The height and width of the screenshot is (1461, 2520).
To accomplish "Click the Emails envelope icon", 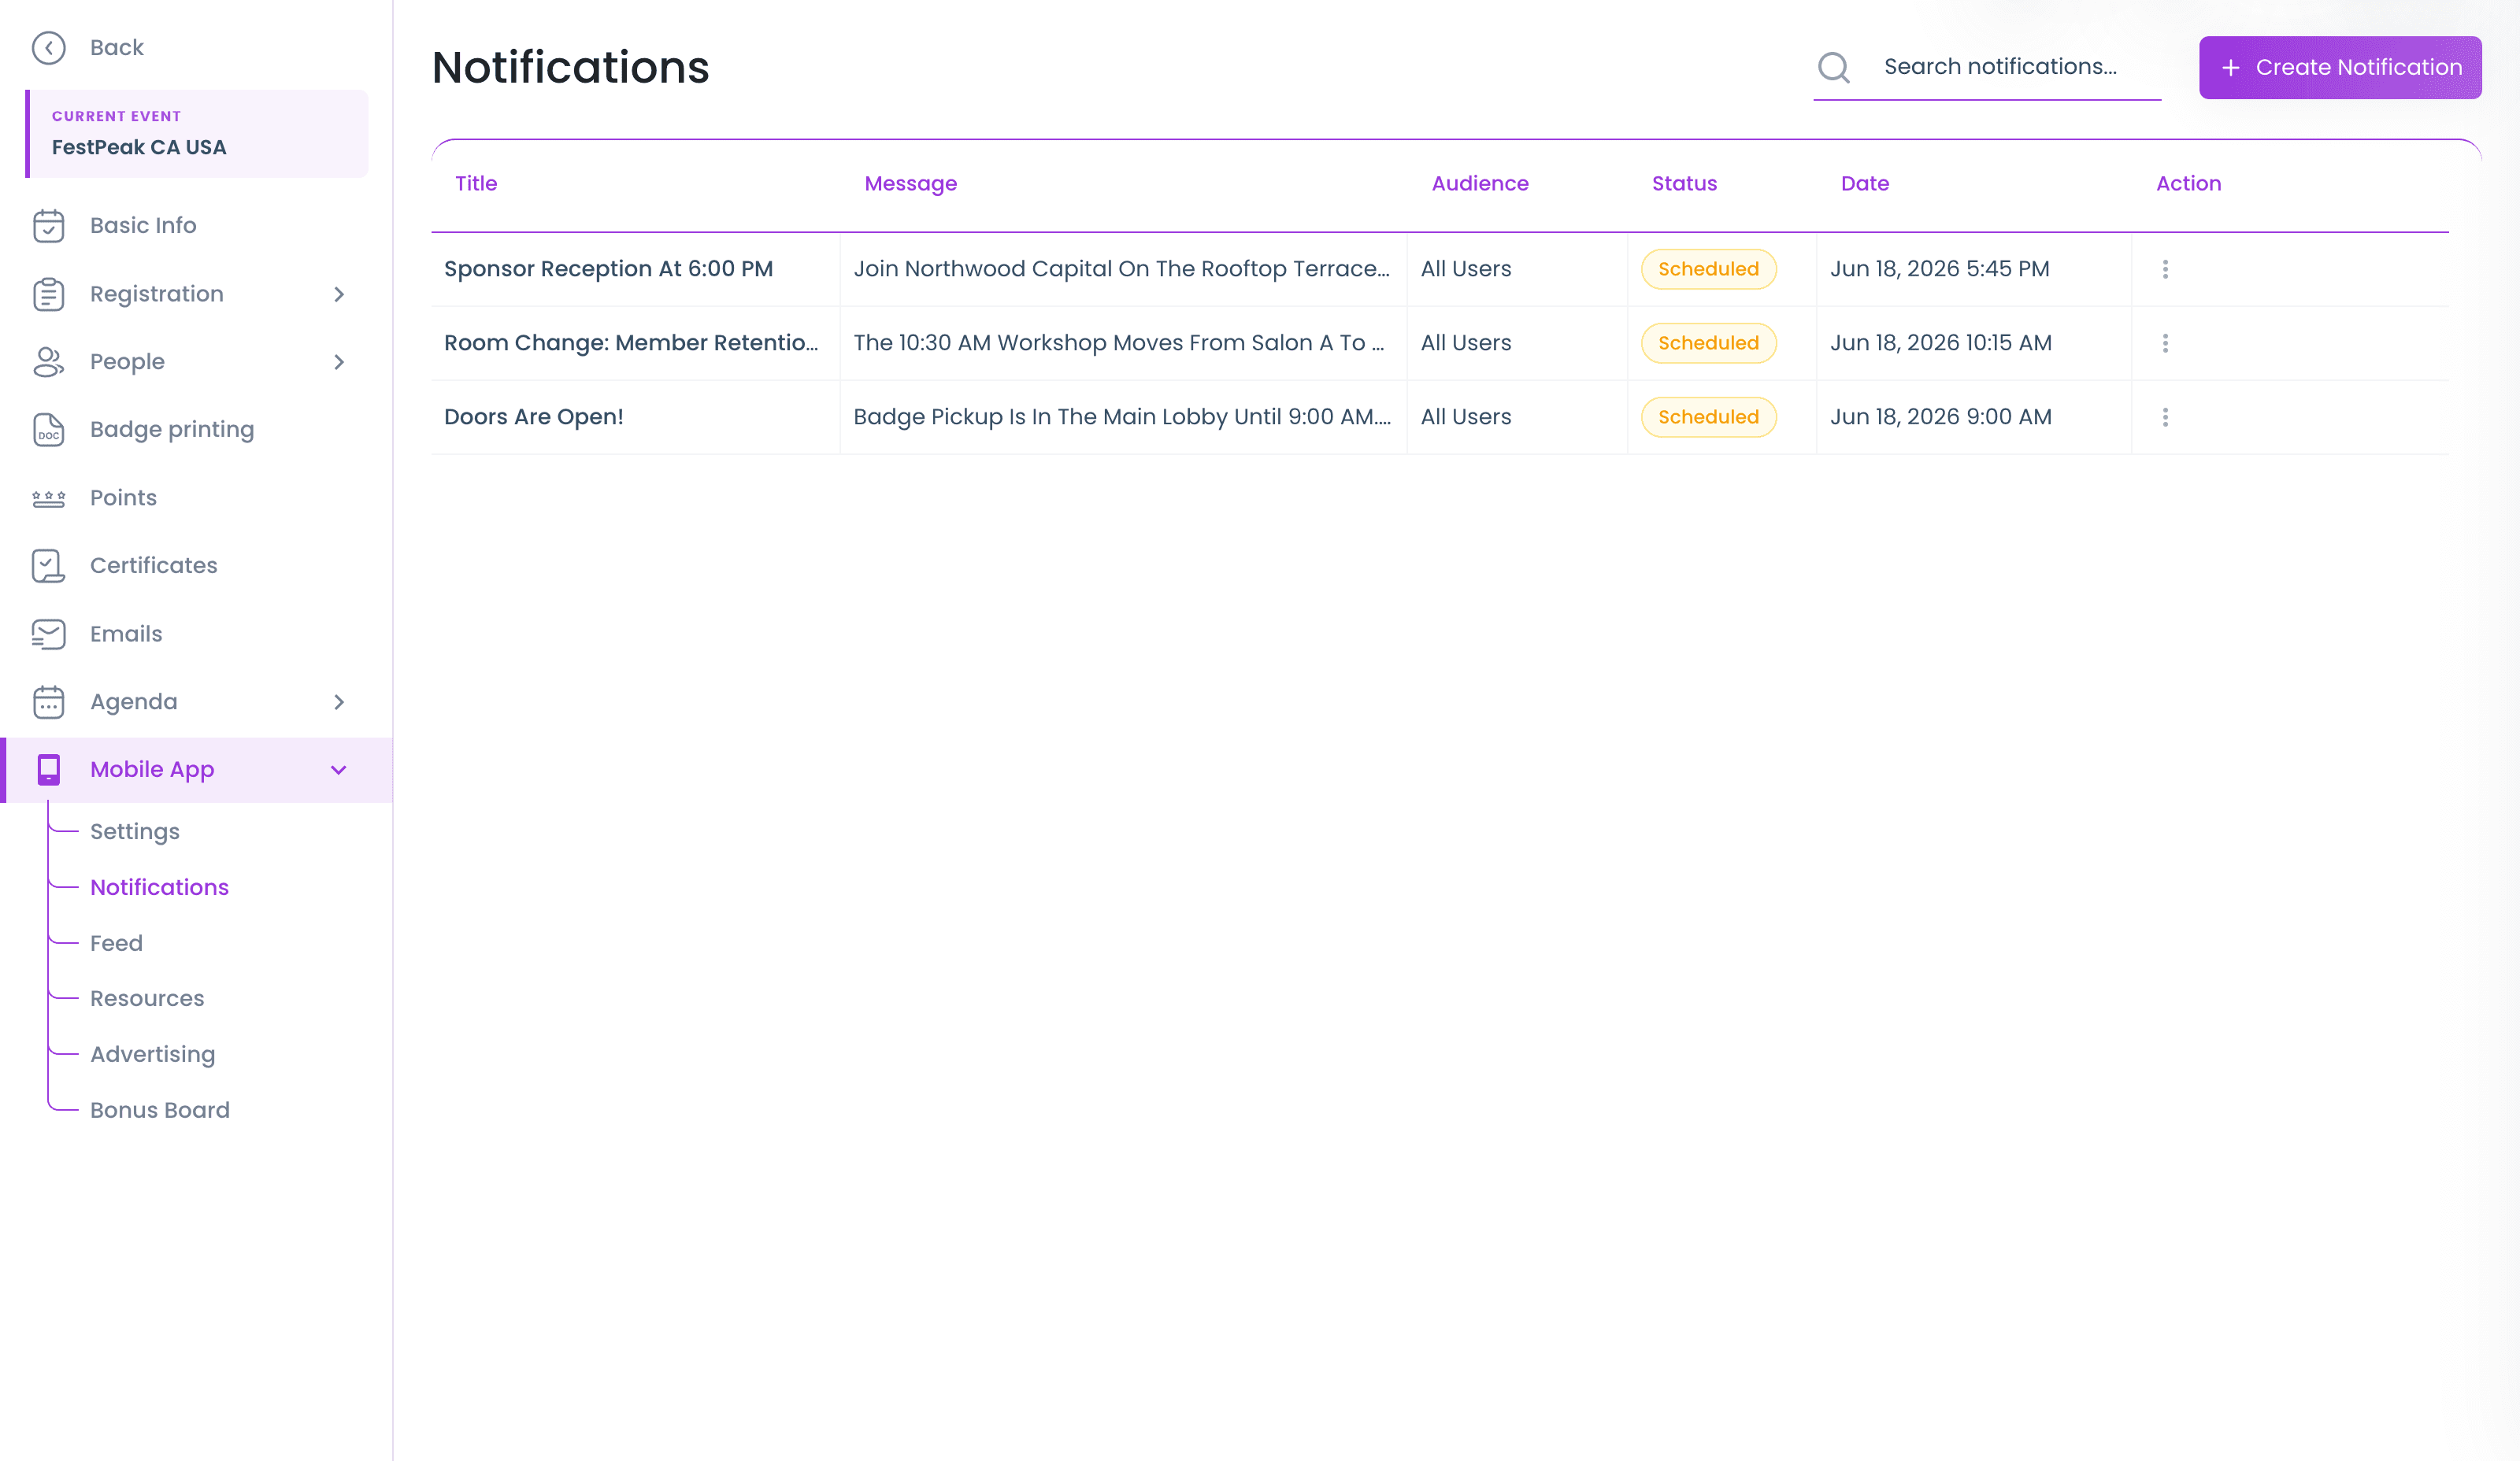I will [x=48, y=634].
